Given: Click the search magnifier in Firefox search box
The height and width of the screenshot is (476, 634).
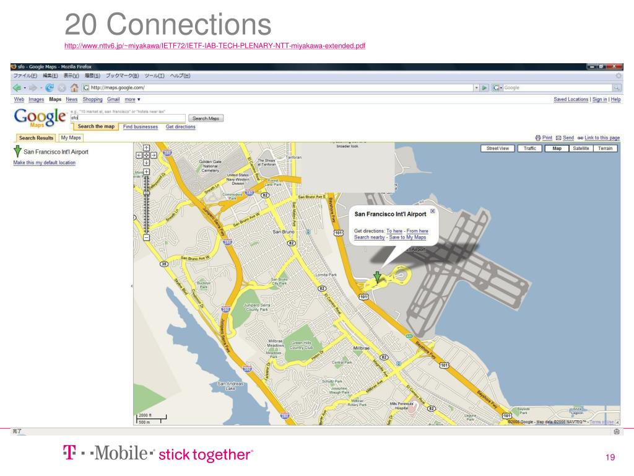Looking at the screenshot, I should [616, 87].
